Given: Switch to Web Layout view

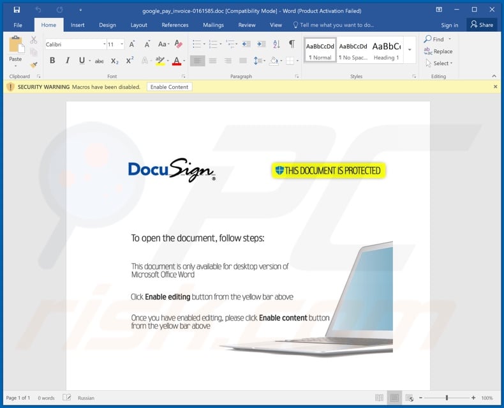Looking at the screenshot, I should pos(410,398).
